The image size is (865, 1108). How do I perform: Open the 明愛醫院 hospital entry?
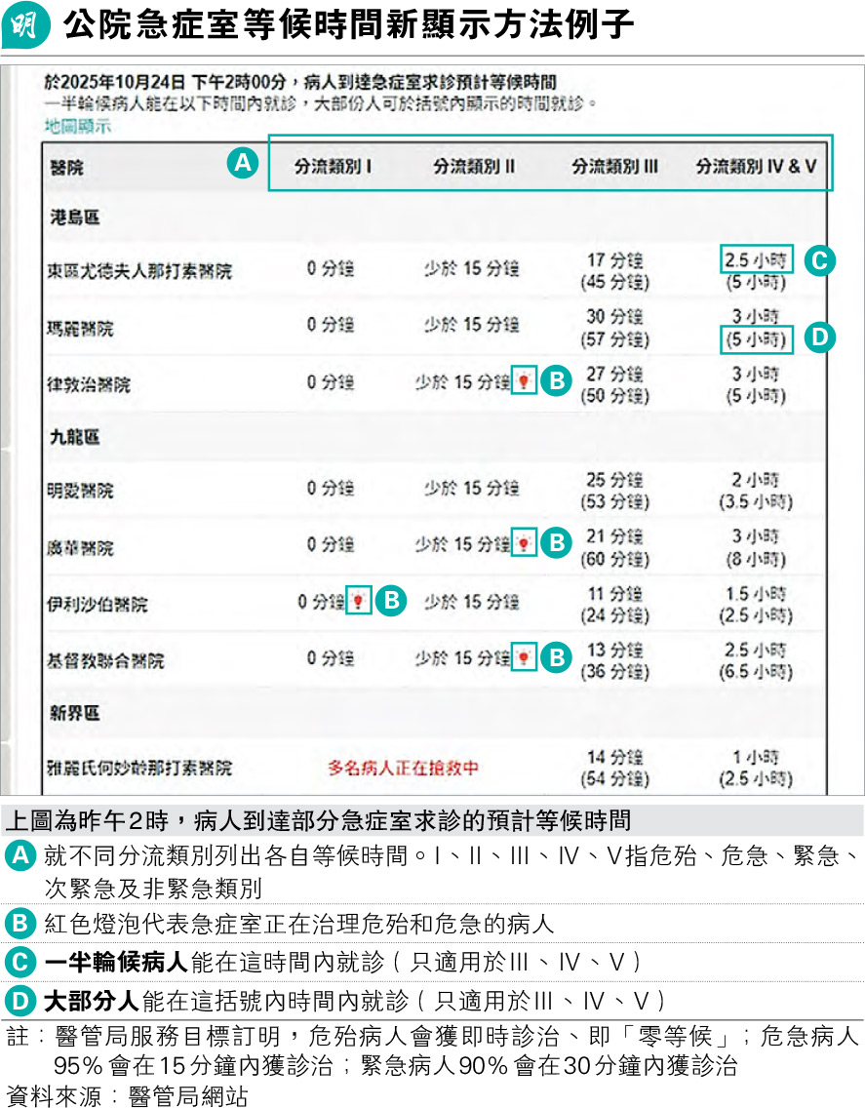click(81, 490)
